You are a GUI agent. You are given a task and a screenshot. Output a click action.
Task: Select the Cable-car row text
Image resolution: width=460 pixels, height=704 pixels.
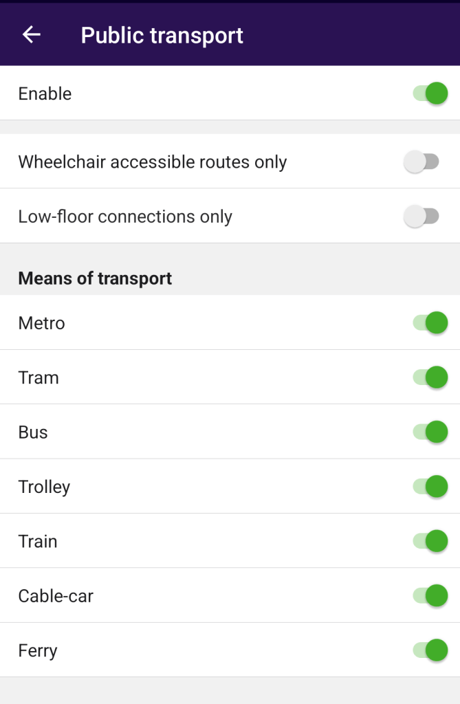click(56, 596)
